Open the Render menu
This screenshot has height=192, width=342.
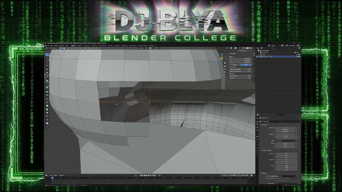click(x=56, y=45)
